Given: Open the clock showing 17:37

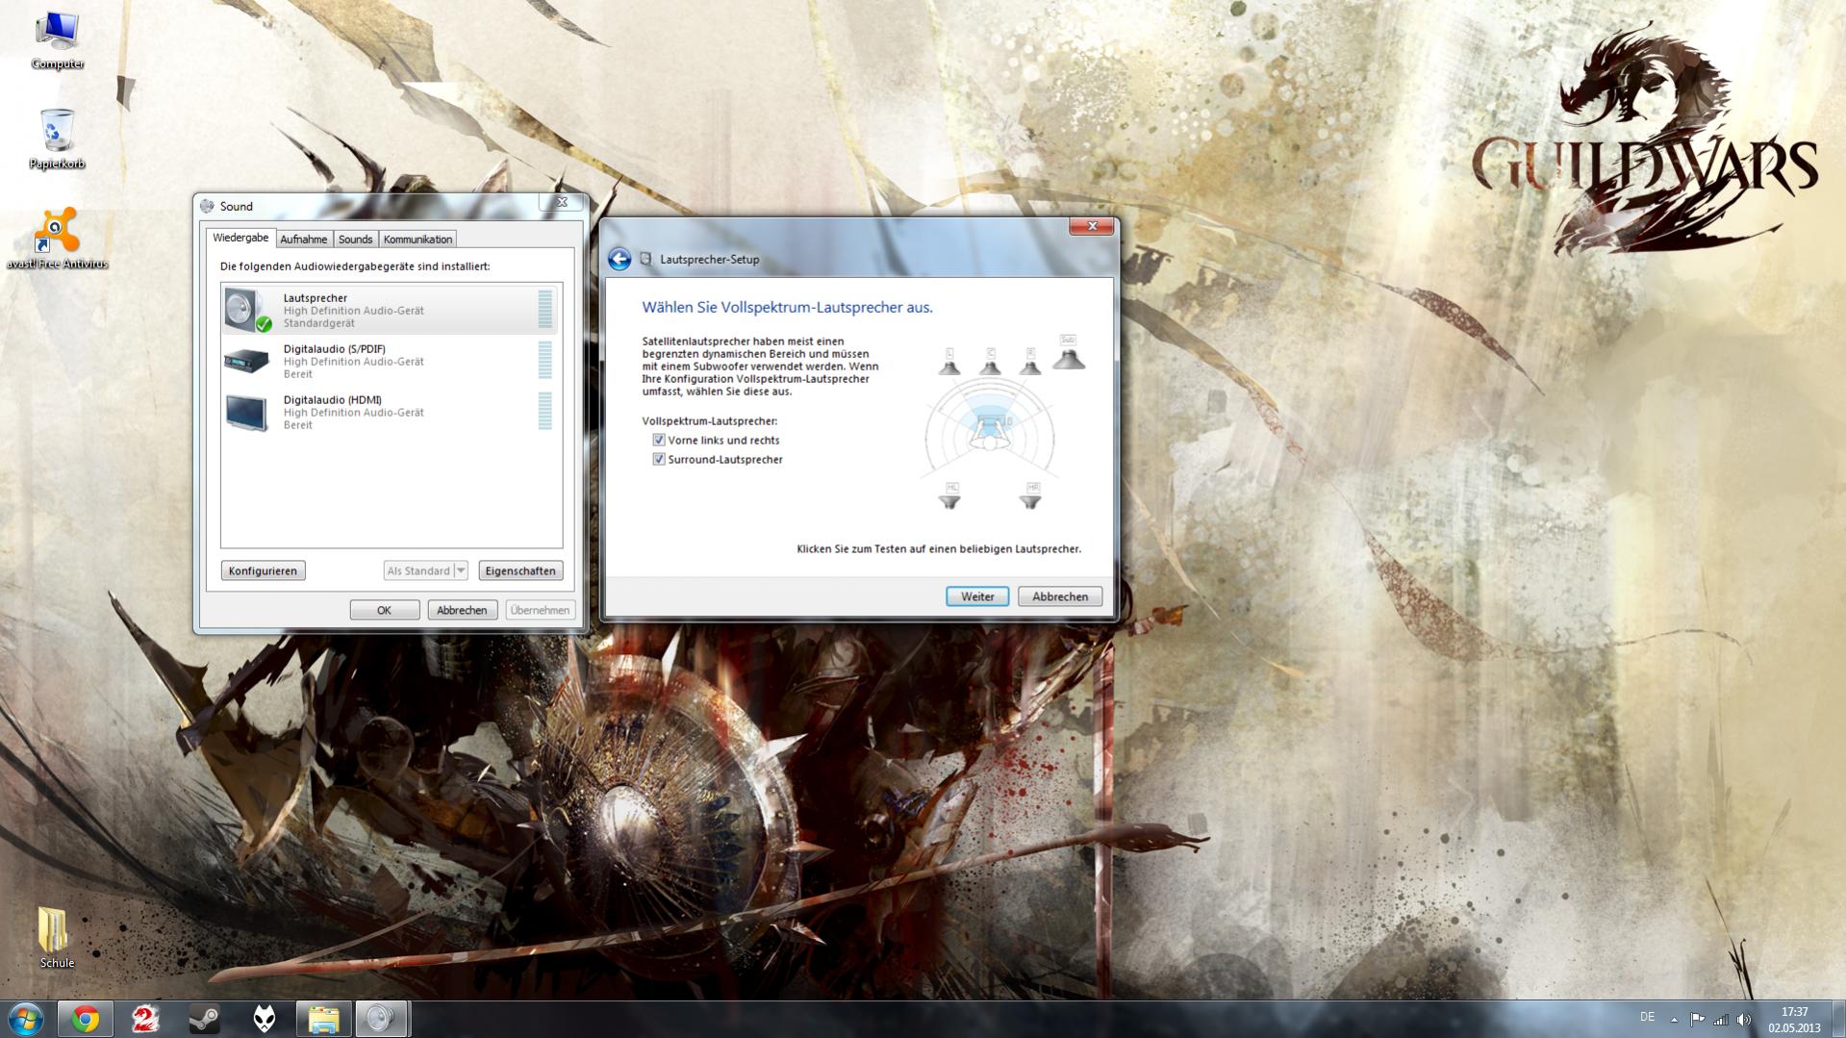Looking at the screenshot, I should tap(1794, 1020).
